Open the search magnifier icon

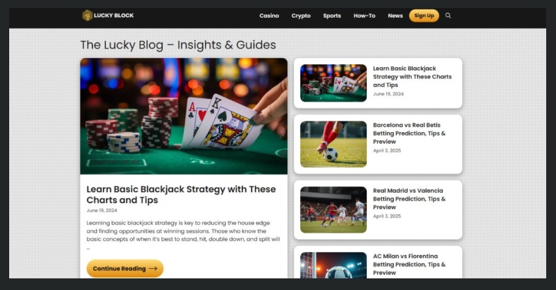(x=448, y=15)
